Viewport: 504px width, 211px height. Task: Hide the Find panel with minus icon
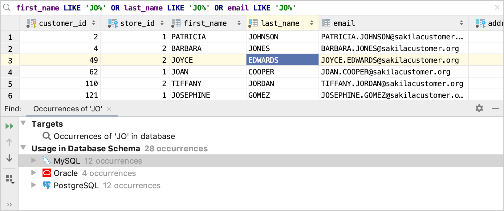click(x=495, y=108)
